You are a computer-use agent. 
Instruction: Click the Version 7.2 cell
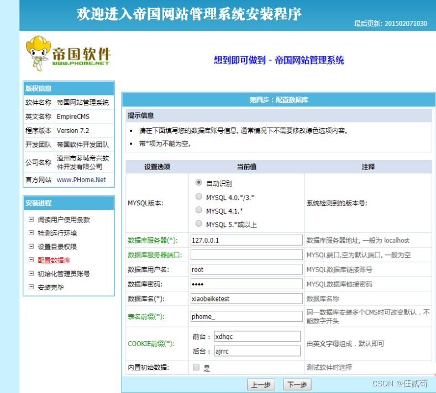click(x=85, y=130)
